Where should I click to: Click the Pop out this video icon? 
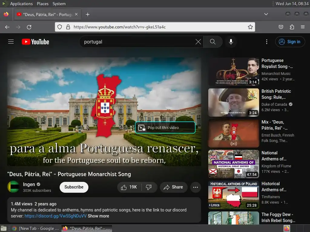(142, 128)
